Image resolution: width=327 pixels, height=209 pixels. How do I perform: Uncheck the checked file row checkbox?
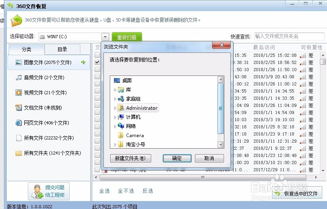(97, 62)
